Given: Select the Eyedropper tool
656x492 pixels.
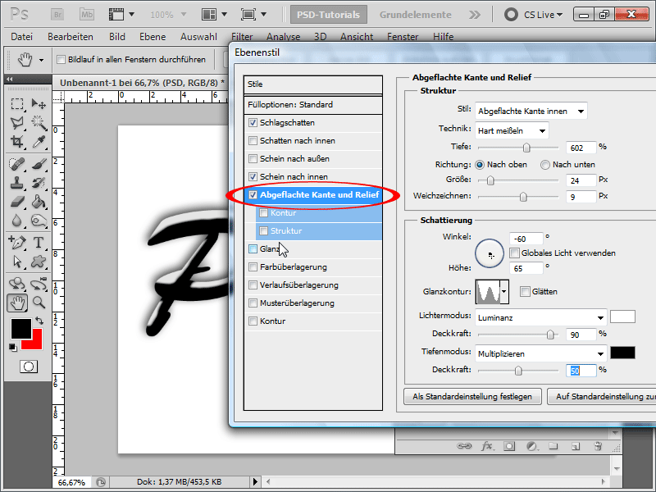Looking at the screenshot, I should click(39, 142).
